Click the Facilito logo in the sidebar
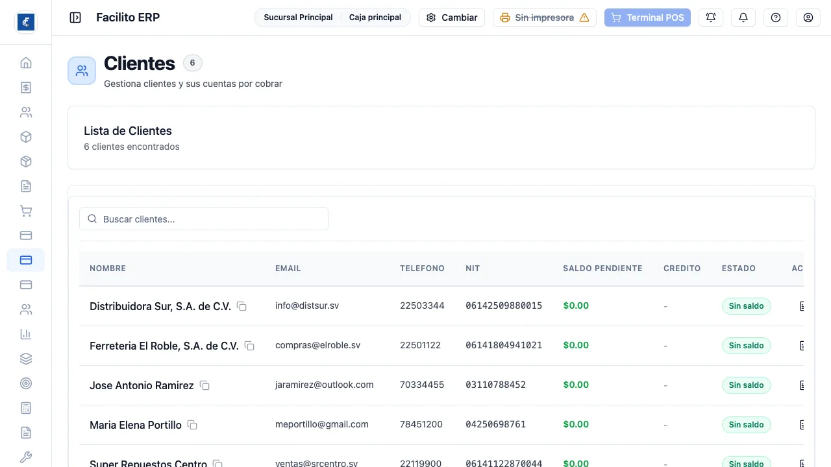Viewport: 831px width, 467px height. pos(26,22)
